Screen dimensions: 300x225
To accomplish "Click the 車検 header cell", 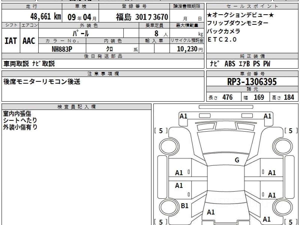I will pos(80,6).
